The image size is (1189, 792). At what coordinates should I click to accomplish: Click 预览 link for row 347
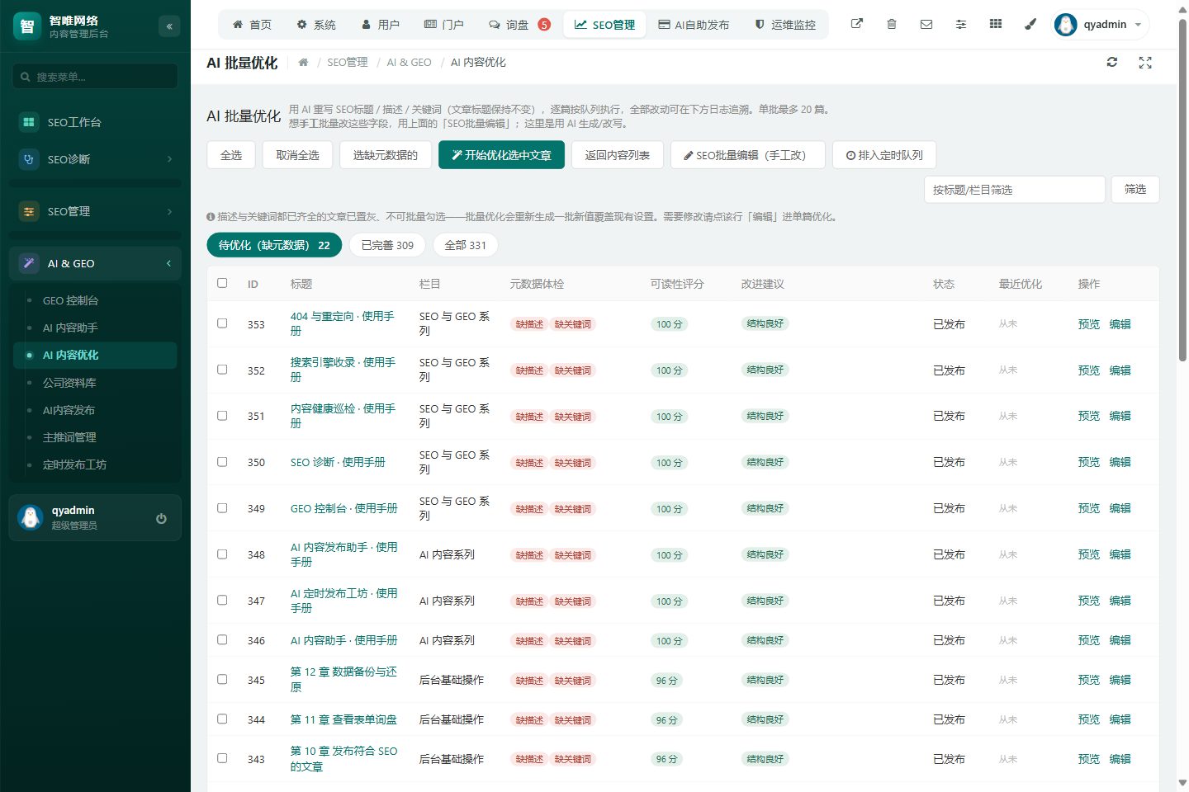tap(1088, 601)
